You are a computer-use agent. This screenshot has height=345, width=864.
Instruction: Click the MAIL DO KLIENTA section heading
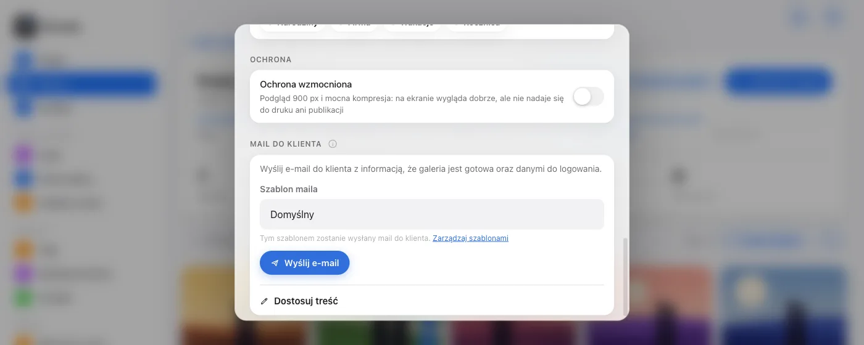286,144
